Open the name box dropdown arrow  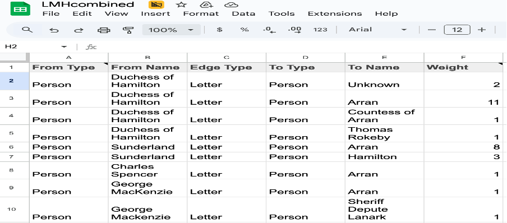coord(63,47)
